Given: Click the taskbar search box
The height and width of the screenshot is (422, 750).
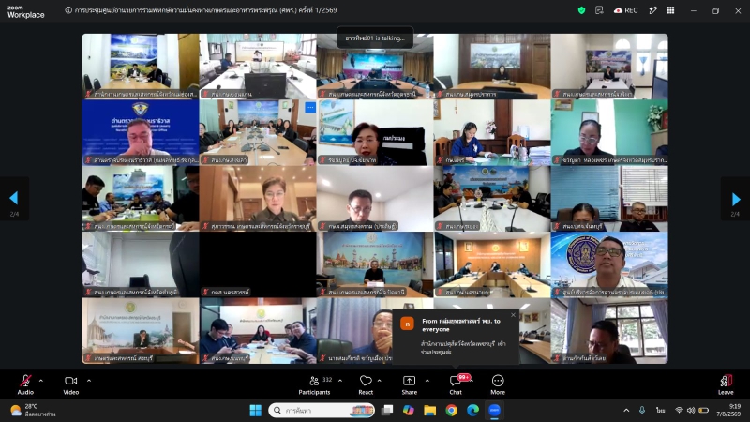Looking at the screenshot, I should coord(322,410).
